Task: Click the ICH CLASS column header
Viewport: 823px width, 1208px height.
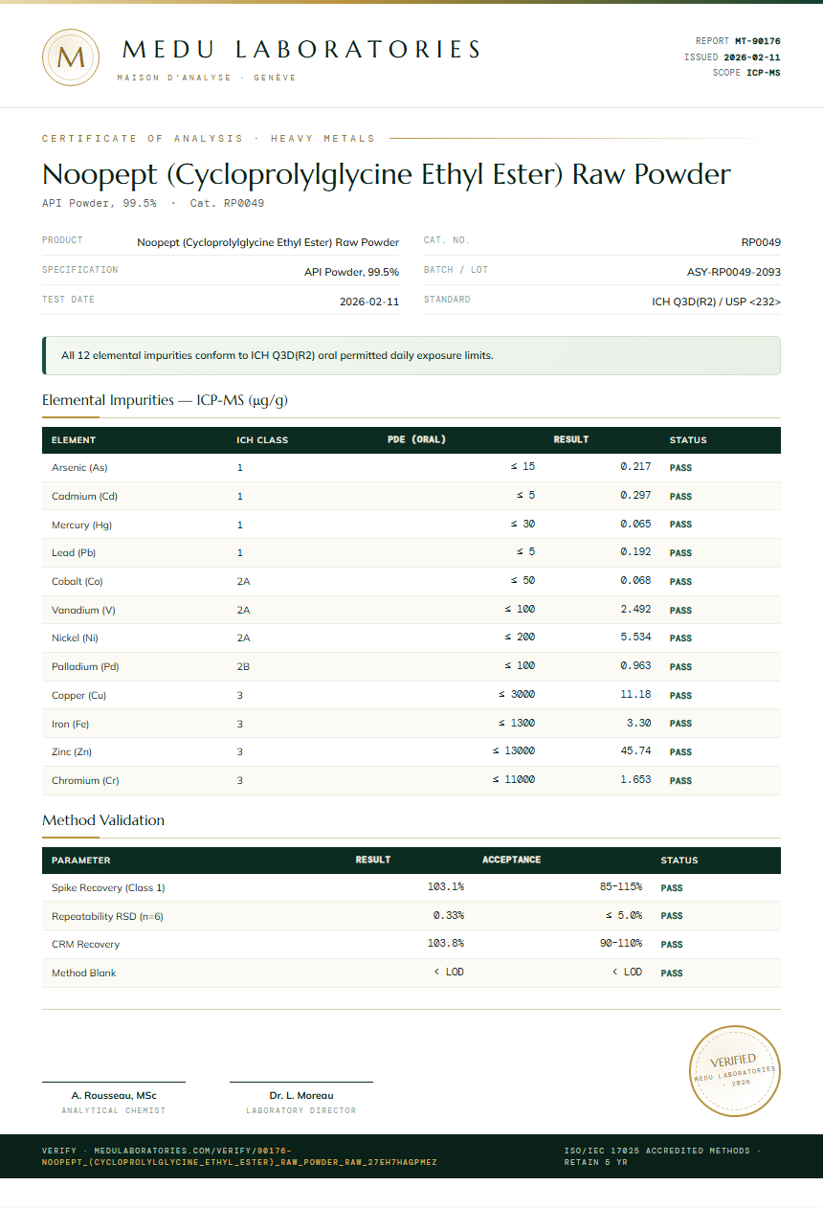Action: [x=262, y=440]
